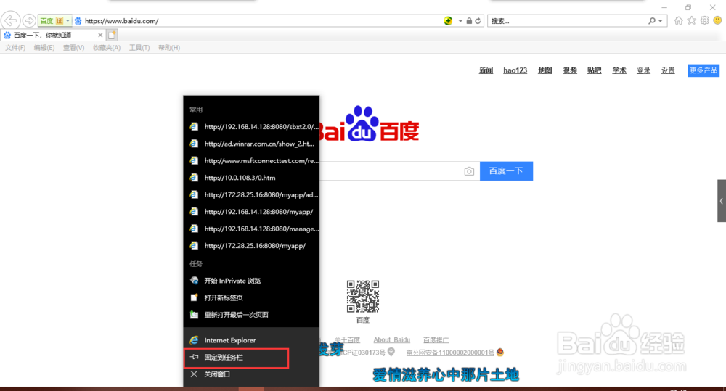Click the About Baidu link
Viewport: 726px width, 391px height.
click(x=392, y=339)
